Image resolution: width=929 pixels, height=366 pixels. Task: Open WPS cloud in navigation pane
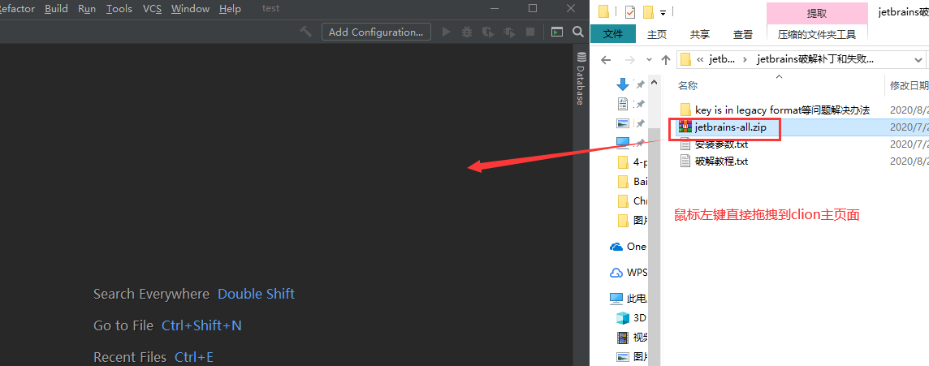[x=629, y=273]
